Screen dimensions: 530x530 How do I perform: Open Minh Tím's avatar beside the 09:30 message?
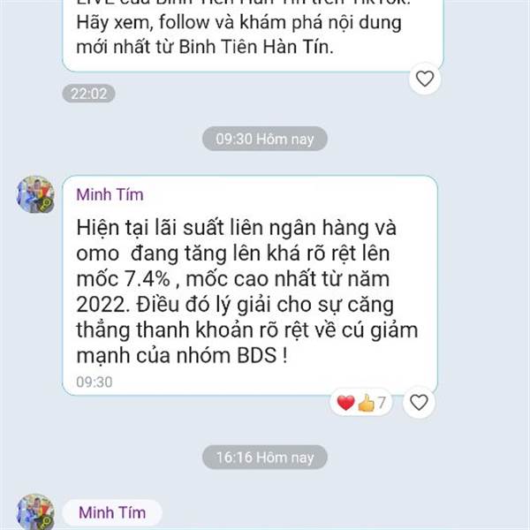[35, 194]
